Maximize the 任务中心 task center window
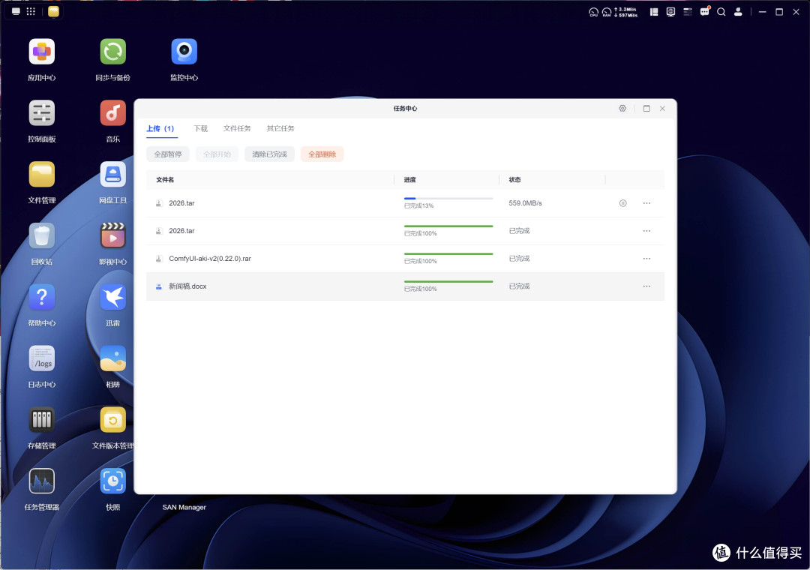 click(646, 109)
